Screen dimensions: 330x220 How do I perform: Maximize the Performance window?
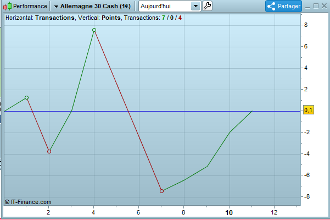(316, 6)
